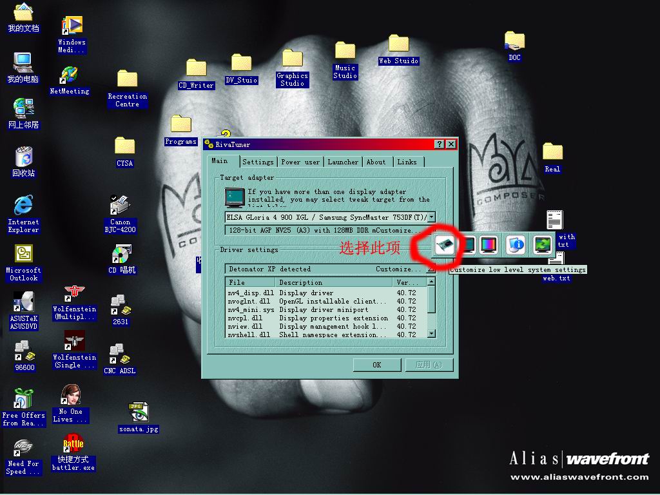This screenshot has width=660, height=495.
Task: Click the 应用(A) apply button
Action: point(429,365)
